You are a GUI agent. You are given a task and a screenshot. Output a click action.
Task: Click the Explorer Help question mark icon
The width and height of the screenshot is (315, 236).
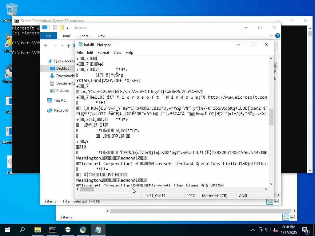pos(278,36)
